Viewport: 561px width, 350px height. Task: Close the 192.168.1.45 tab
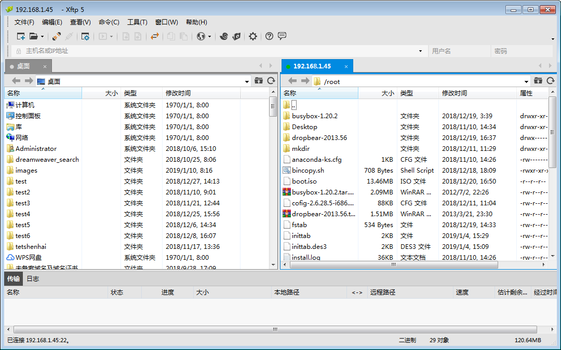point(346,66)
